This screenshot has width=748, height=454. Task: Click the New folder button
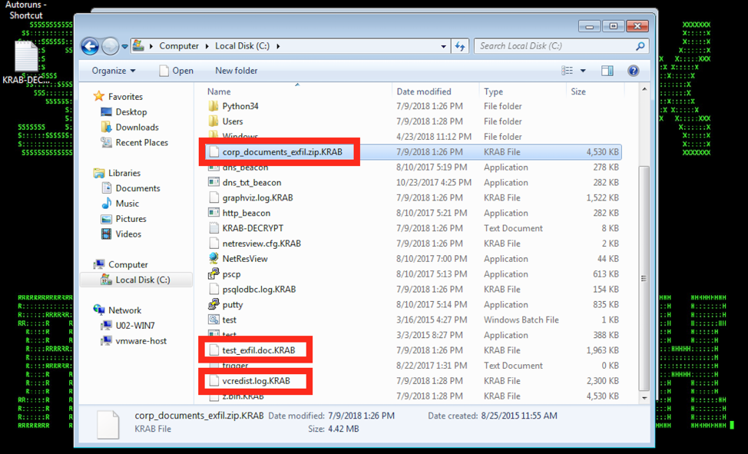point(236,71)
